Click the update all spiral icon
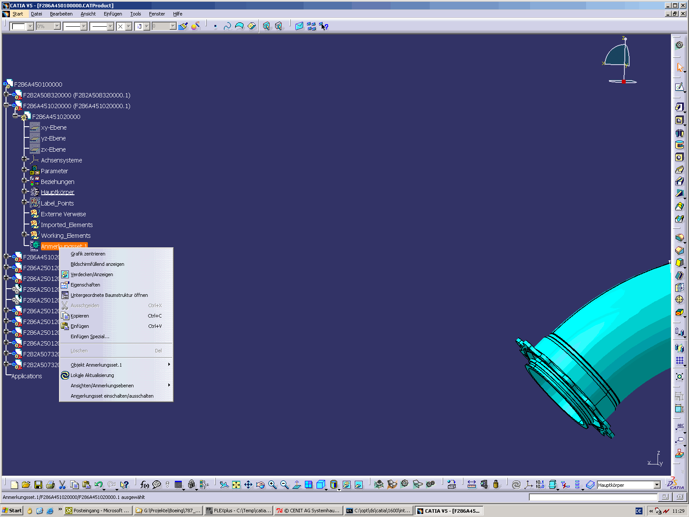Image resolution: width=689 pixels, height=517 pixels. coord(516,485)
